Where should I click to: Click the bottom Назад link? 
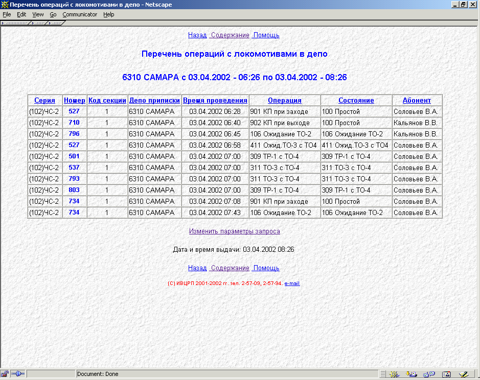[x=197, y=268]
